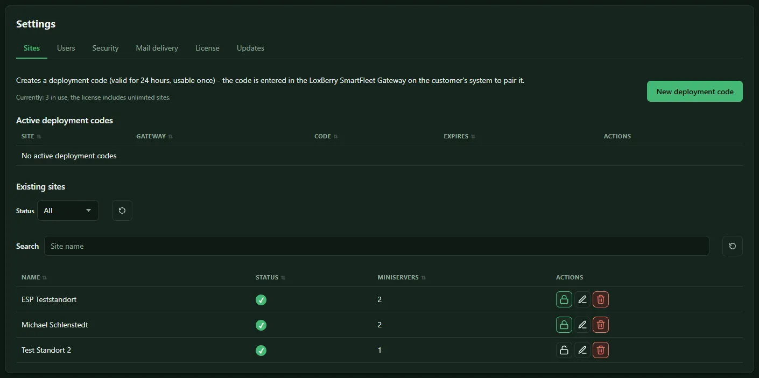Edit the ESP Teststandort site
This screenshot has height=378, width=759.
pyautogui.click(x=582, y=299)
